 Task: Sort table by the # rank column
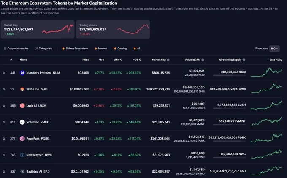click(x=11, y=60)
